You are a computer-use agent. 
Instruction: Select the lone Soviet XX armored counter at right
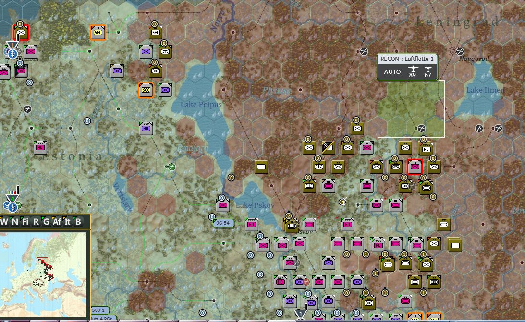444,225
